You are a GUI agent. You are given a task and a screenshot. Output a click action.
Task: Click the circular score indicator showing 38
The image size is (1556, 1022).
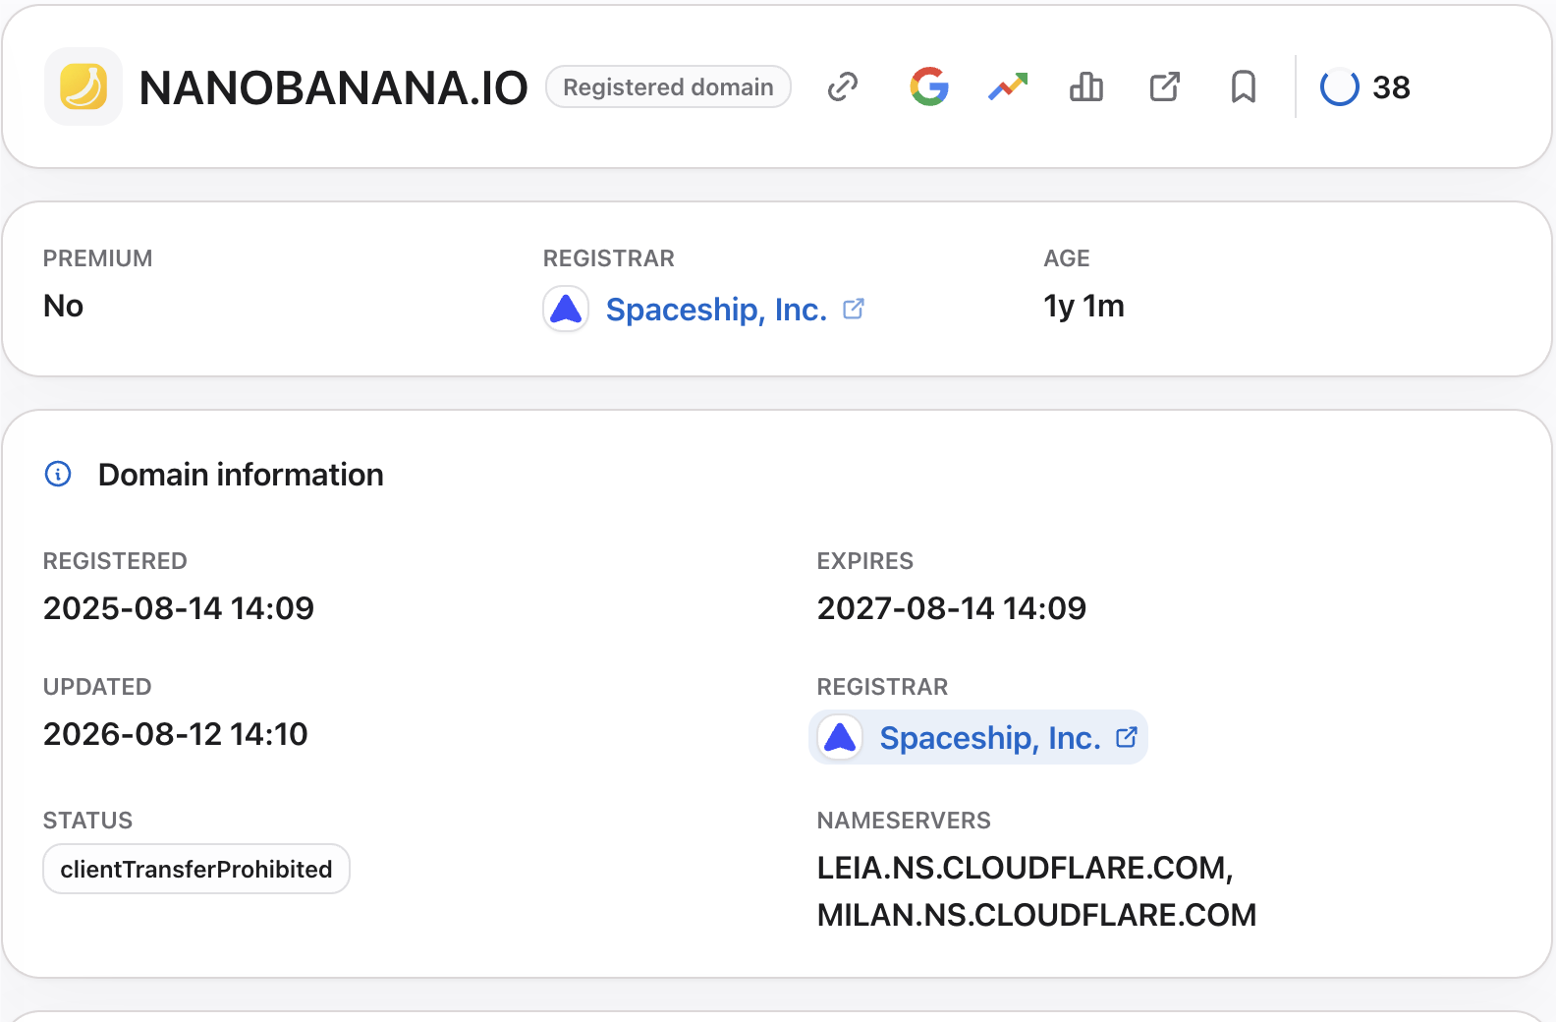click(x=1339, y=86)
